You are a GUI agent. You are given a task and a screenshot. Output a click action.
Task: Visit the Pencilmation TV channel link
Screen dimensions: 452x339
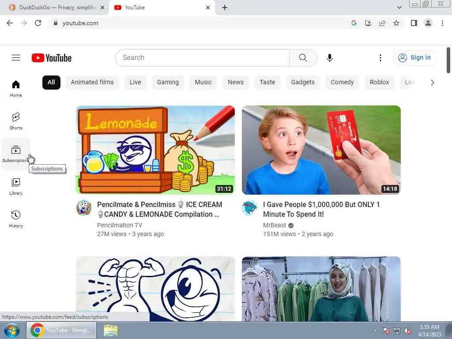tap(119, 225)
